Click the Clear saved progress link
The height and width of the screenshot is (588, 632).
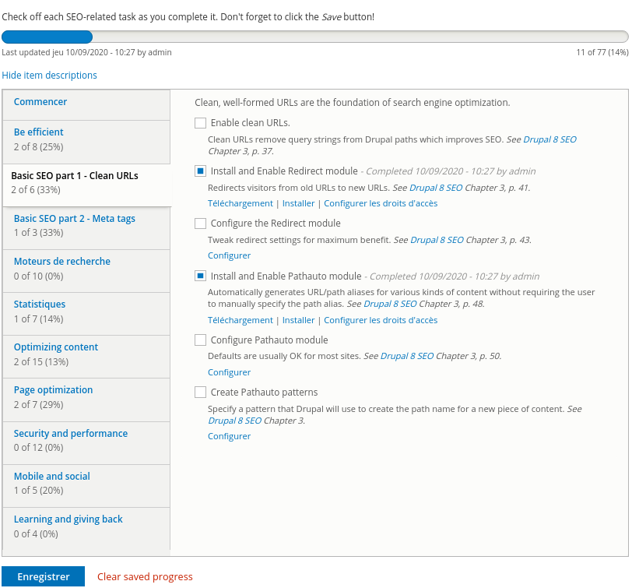click(145, 577)
